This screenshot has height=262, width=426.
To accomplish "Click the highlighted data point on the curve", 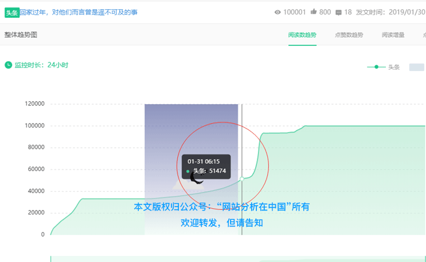I will 242,178.
